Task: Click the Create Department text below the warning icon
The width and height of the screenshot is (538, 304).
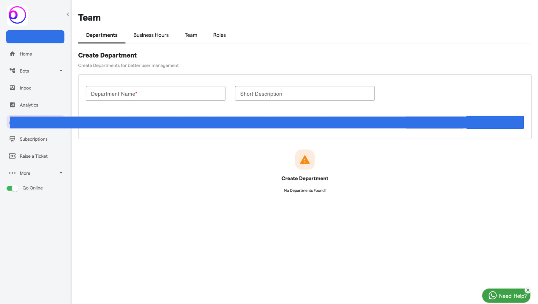Action: pos(305,179)
